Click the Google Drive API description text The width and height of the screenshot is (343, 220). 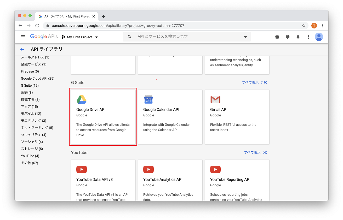[103, 130]
